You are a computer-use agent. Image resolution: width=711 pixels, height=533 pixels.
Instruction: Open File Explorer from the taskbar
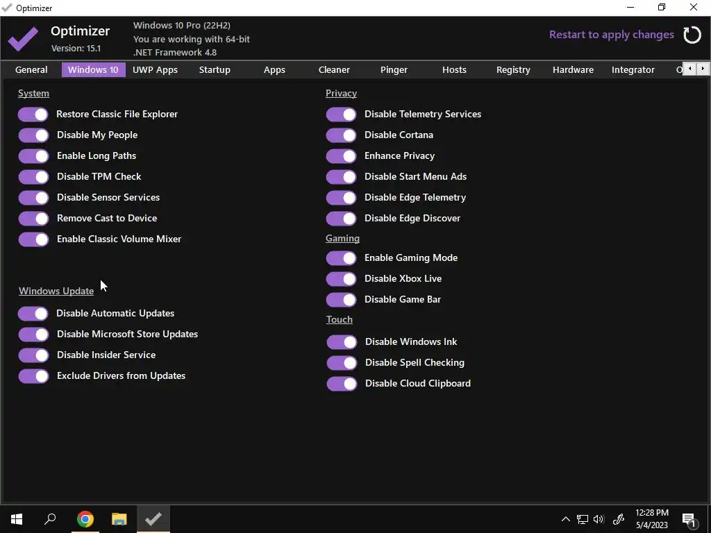pos(119,519)
